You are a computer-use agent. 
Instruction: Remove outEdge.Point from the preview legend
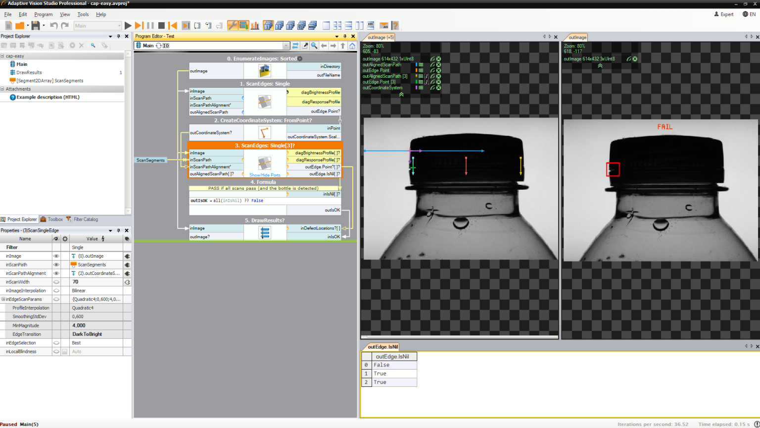[x=438, y=70]
